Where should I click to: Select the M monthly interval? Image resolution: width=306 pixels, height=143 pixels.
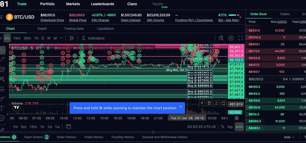pyautogui.click(x=55, y=38)
